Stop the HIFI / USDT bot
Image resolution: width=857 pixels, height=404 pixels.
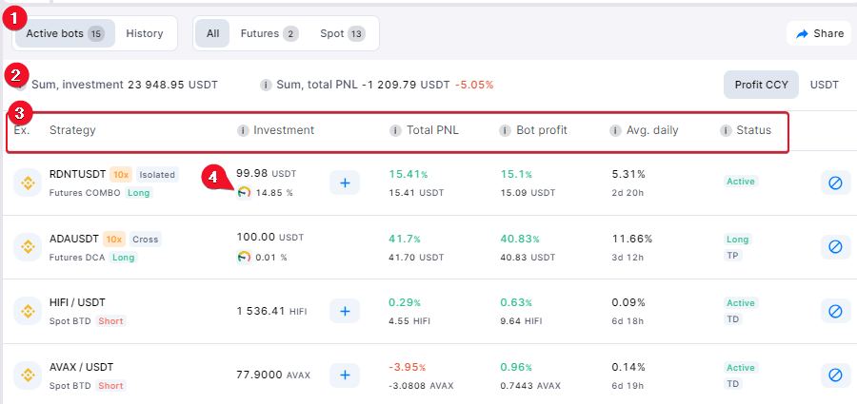pyautogui.click(x=835, y=311)
